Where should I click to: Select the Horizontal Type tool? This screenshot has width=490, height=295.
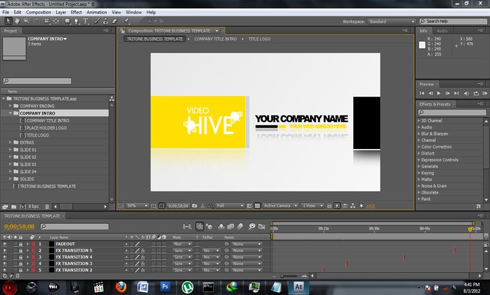point(85,21)
